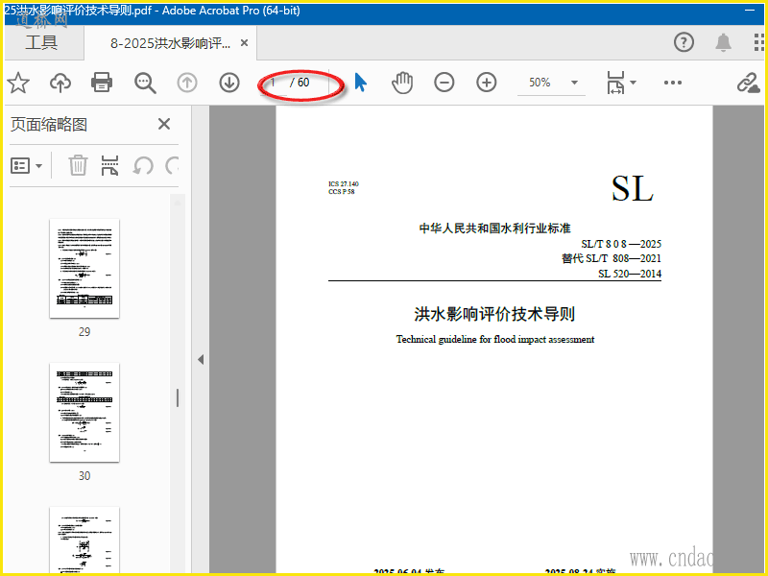This screenshot has height=576, width=768.
Task: Go to next page arrow
Action: click(229, 83)
